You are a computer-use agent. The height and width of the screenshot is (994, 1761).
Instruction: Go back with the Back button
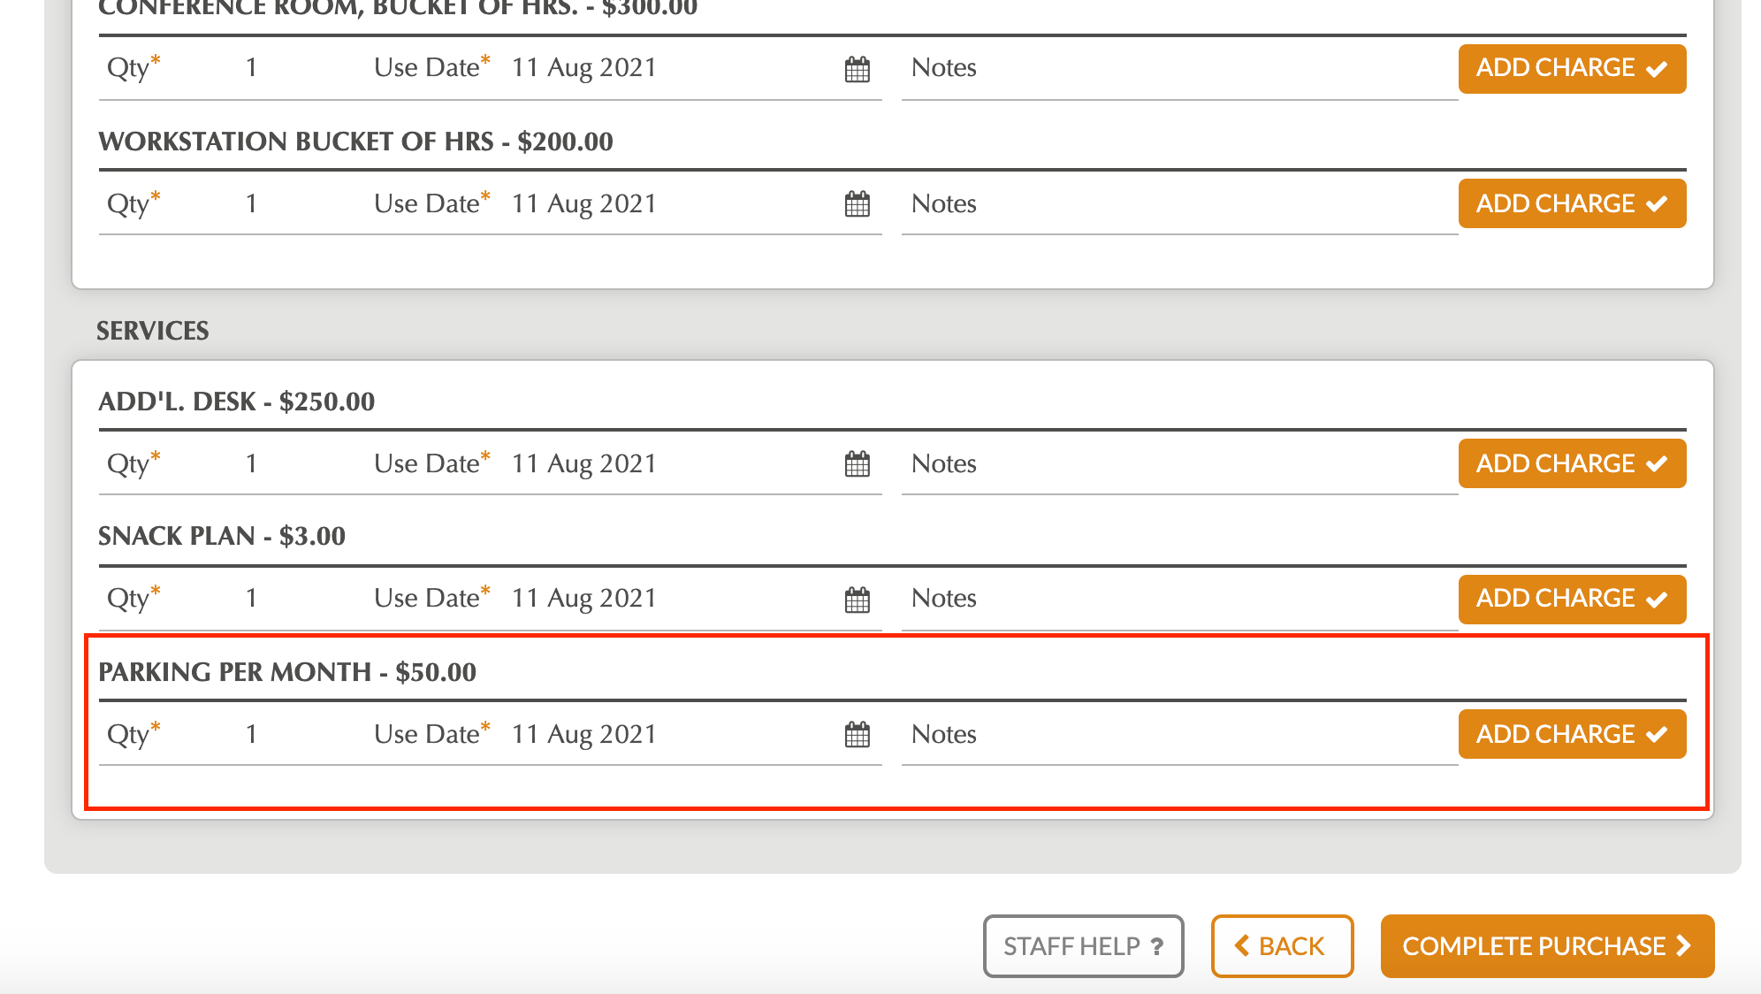tap(1281, 946)
